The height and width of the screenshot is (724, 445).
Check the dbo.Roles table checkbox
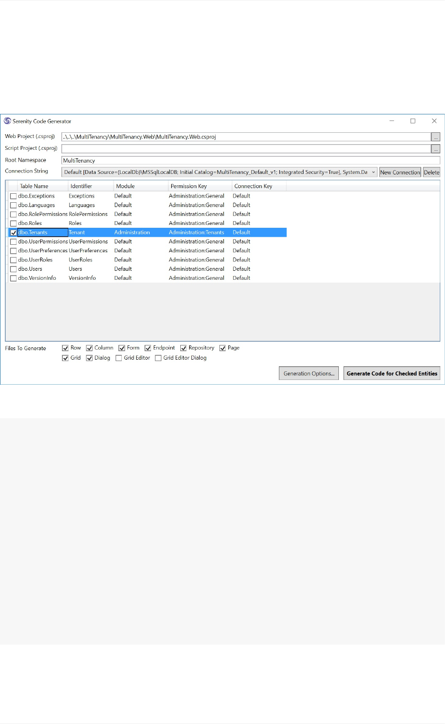click(x=13, y=224)
